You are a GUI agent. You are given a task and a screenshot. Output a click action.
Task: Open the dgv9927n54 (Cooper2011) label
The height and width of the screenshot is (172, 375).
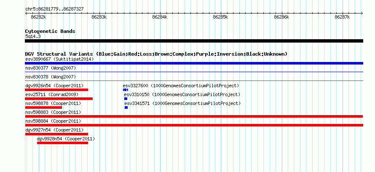(54, 130)
